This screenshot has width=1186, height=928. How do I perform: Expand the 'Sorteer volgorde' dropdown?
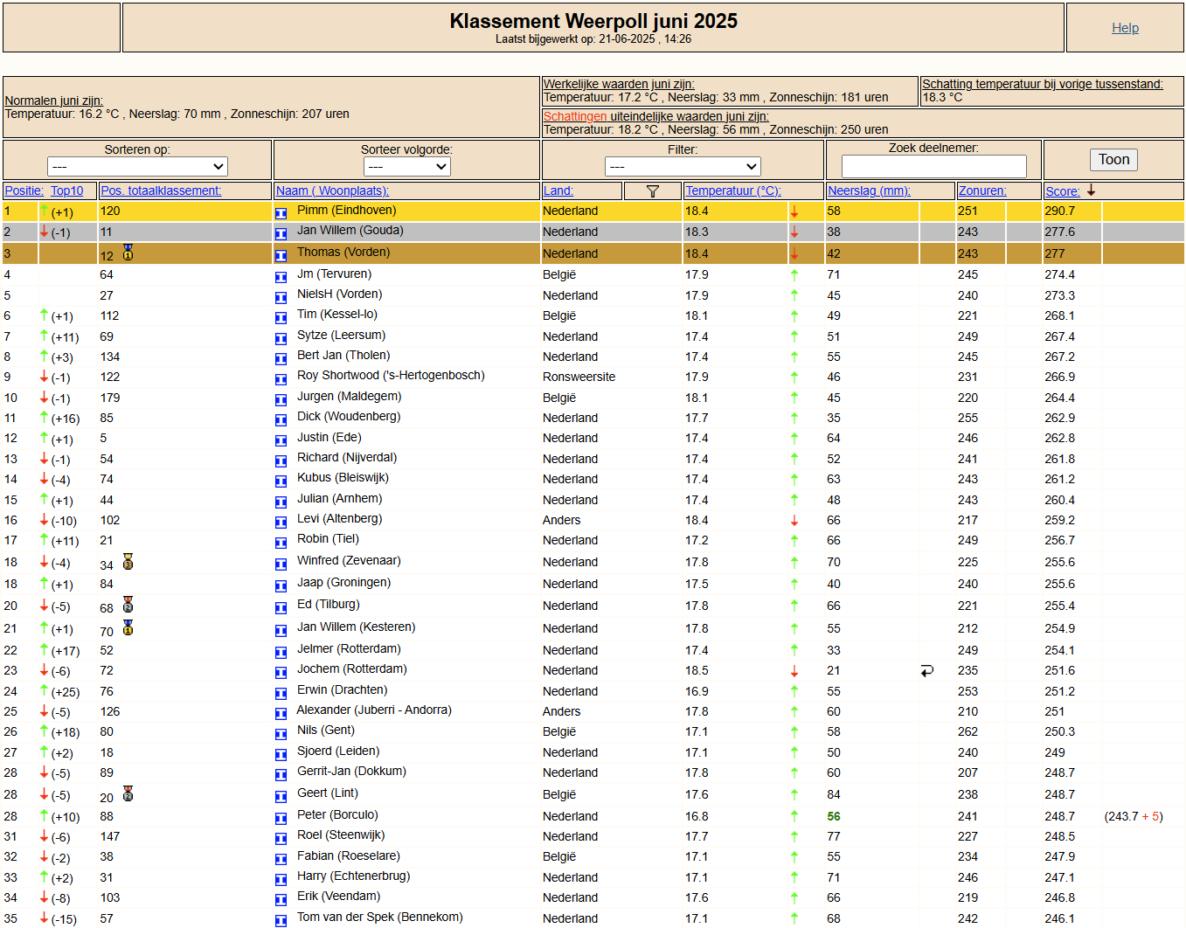(x=406, y=166)
